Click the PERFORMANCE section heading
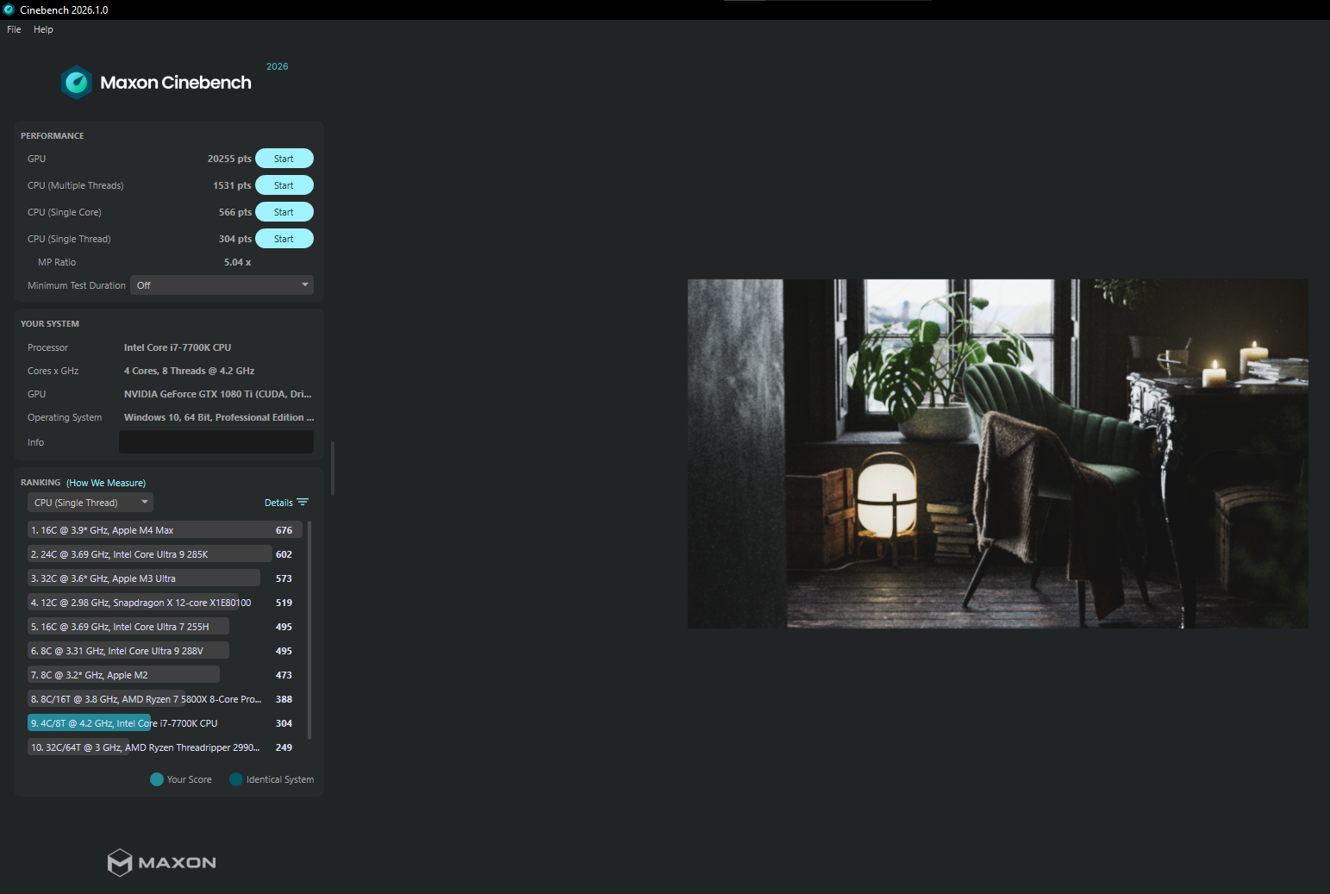The height and width of the screenshot is (894, 1330). (x=53, y=136)
